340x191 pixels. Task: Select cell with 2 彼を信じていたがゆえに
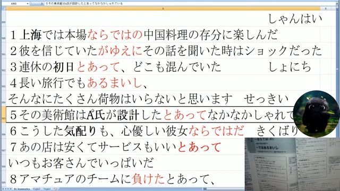pyautogui.click(x=163, y=50)
